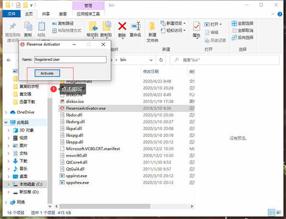This screenshot has width=286, height=219.
Task: Open the 文件 File menu tab
Action: pyautogui.click(x=11, y=14)
